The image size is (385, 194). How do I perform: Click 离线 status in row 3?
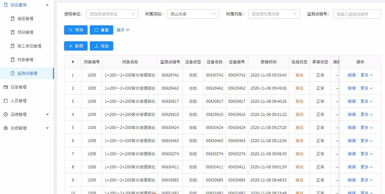pyautogui.click(x=299, y=101)
